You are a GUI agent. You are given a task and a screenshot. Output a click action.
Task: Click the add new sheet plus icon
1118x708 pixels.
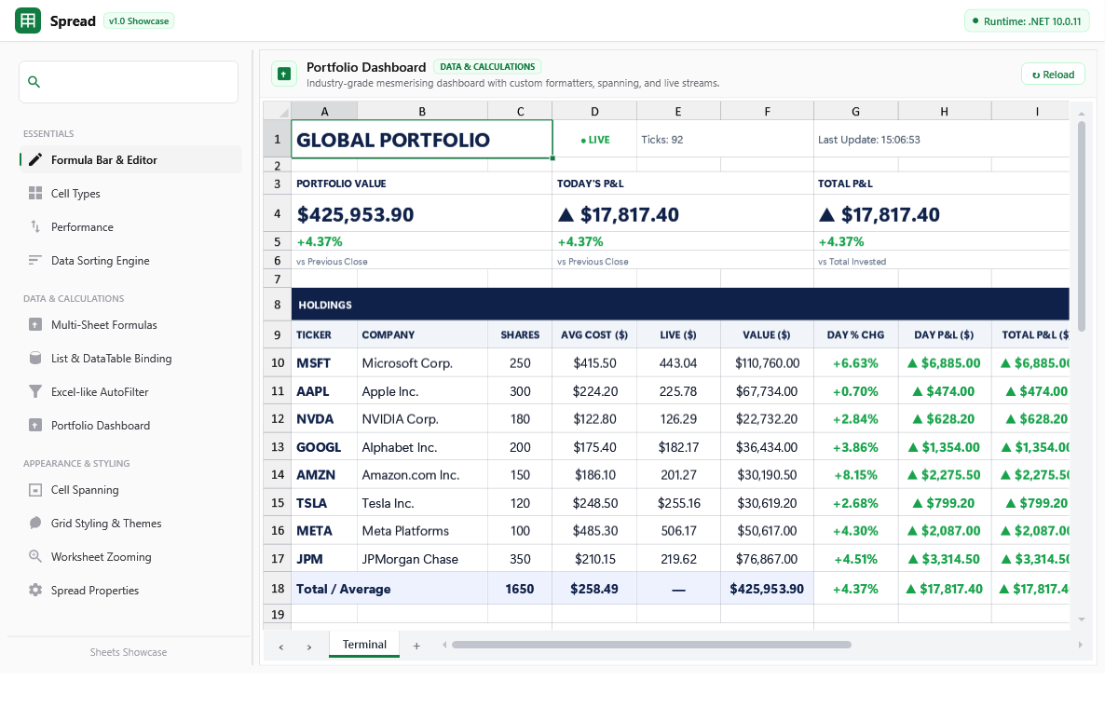click(x=416, y=646)
